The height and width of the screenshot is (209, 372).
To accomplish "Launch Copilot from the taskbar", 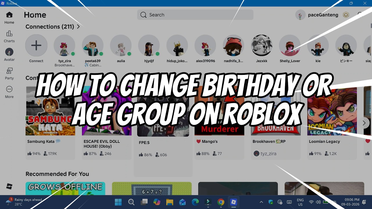I will (x=157, y=202).
